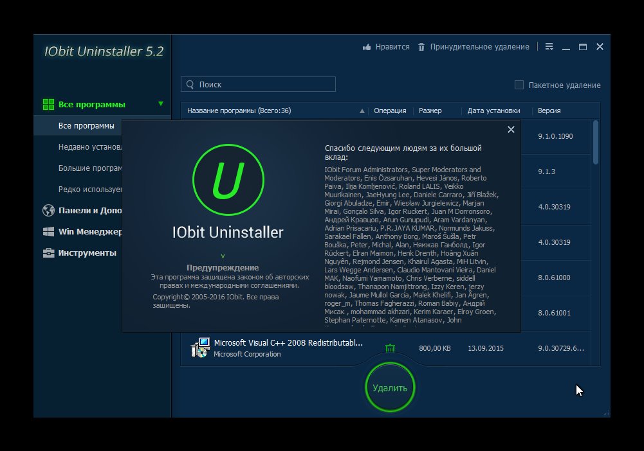The height and width of the screenshot is (451, 644).
Task: Click Принудительное удаление button text
Action: click(x=480, y=47)
